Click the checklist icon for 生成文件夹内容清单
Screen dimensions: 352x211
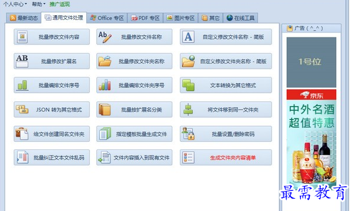click(189, 158)
